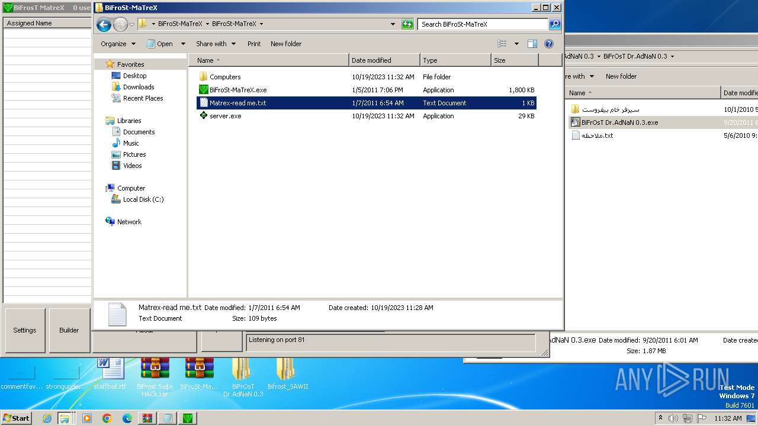Click Date modified header in background window

click(740, 93)
